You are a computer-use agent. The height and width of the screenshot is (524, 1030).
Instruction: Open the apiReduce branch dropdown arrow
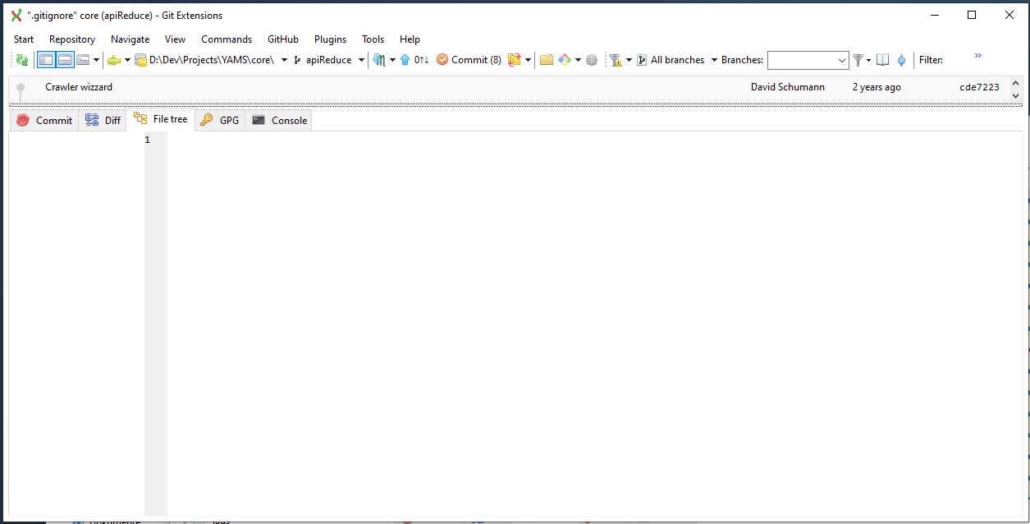[361, 60]
